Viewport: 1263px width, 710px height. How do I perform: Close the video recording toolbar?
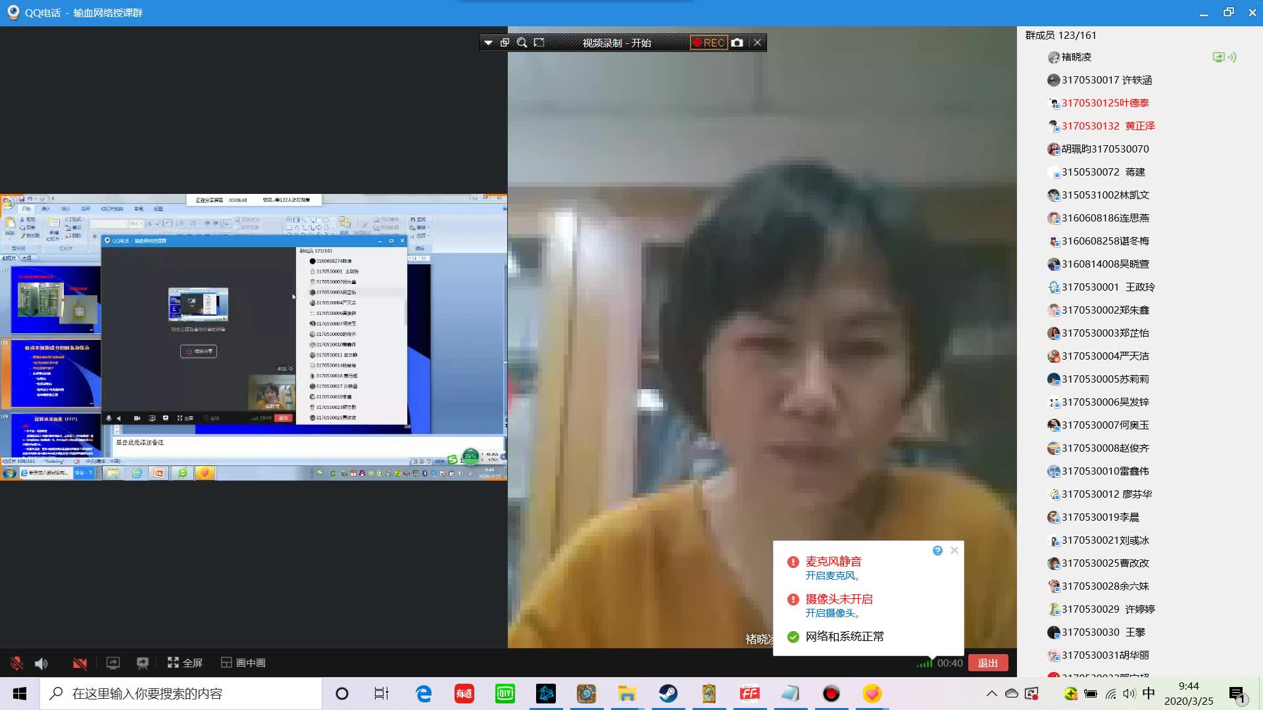pyautogui.click(x=758, y=43)
